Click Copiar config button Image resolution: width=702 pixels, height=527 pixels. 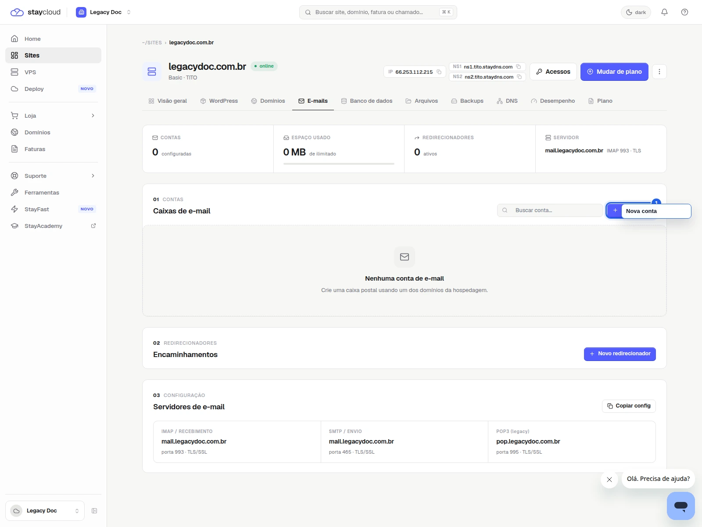pos(629,406)
